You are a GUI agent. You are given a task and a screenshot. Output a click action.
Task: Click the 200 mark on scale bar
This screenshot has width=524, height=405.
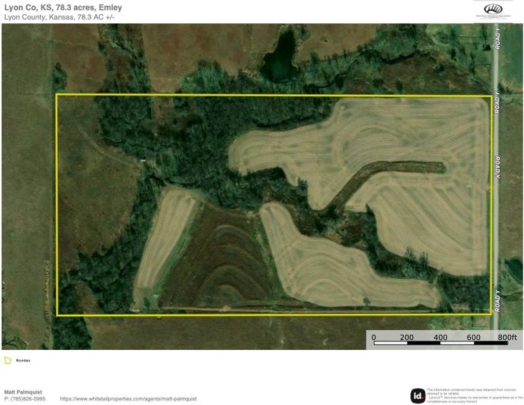[407, 337]
